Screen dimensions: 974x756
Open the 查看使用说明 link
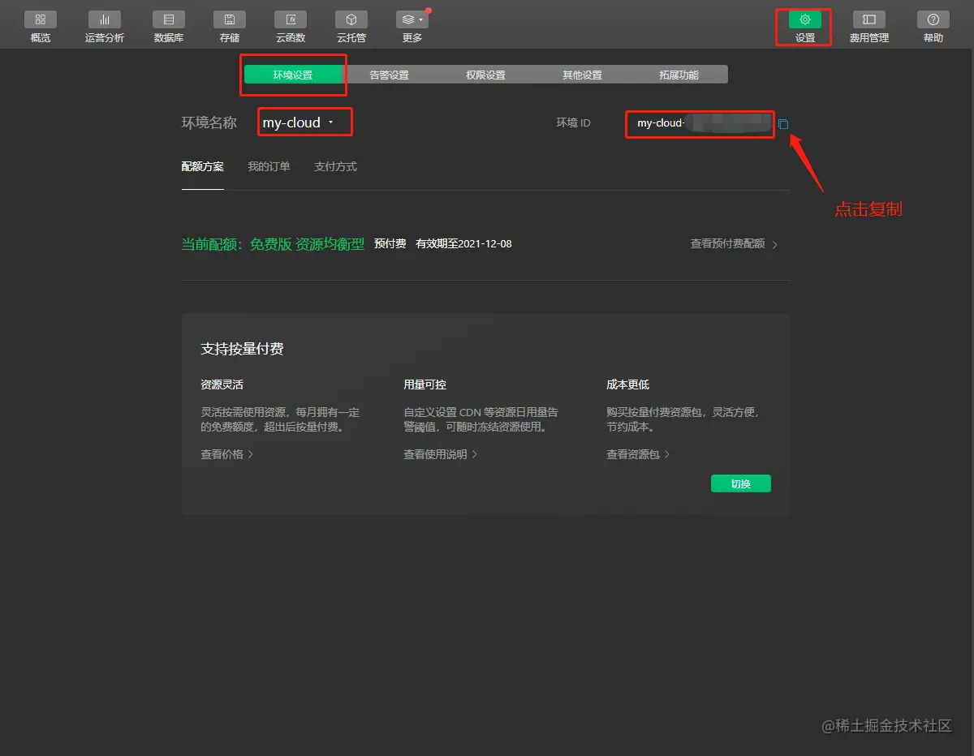pyautogui.click(x=441, y=454)
